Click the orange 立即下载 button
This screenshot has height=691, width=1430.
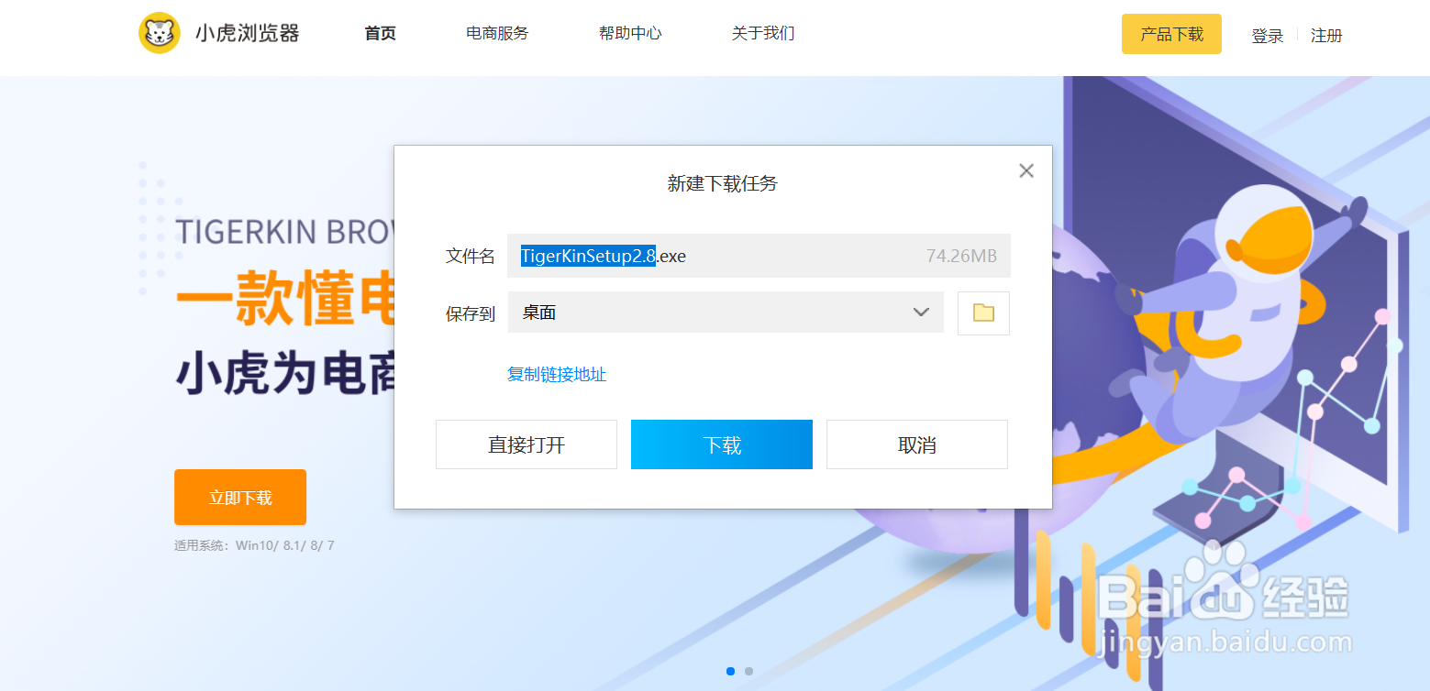click(240, 498)
